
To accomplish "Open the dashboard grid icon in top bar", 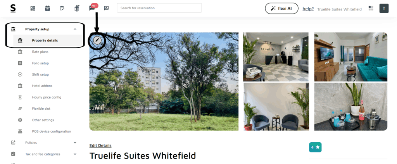I will tap(33, 9).
